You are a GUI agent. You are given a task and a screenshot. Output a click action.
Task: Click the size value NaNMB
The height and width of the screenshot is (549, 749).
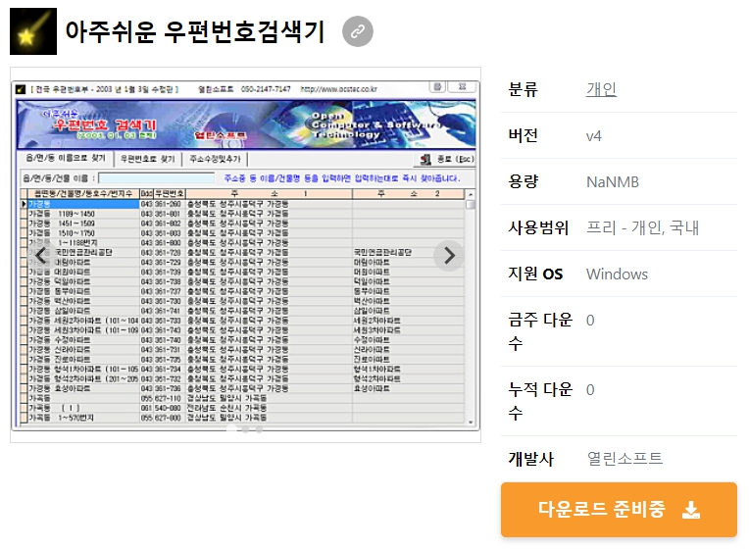pyautogui.click(x=613, y=182)
